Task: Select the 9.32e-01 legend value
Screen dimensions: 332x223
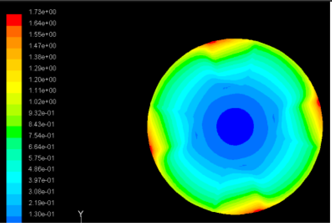Action: [x=42, y=113]
